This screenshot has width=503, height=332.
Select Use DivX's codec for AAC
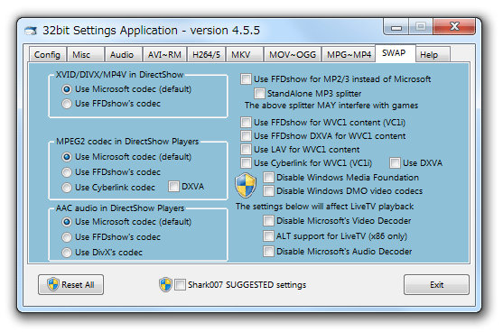[x=102, y=253]
